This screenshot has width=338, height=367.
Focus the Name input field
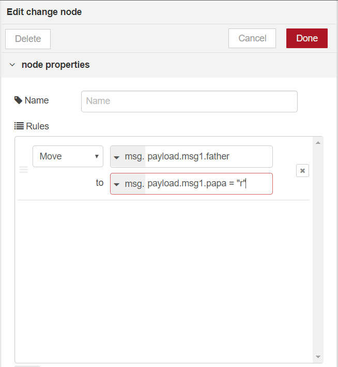[x=189, y=101]
